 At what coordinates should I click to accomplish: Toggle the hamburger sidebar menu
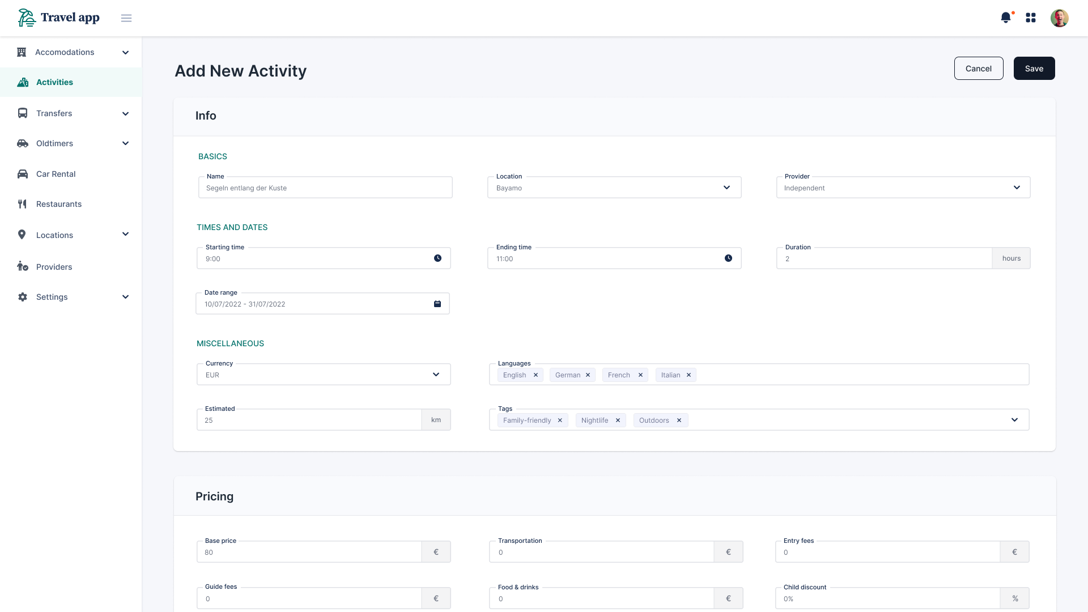click(126, 18)
